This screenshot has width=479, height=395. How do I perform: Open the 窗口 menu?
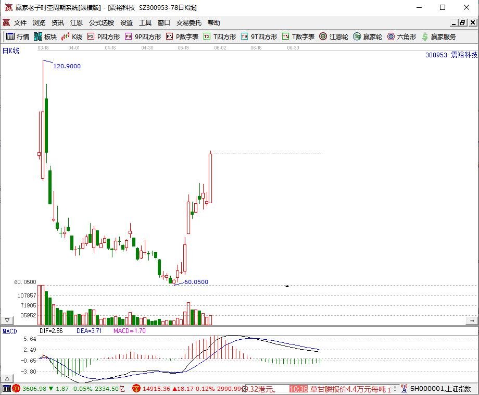coord(163,22)
